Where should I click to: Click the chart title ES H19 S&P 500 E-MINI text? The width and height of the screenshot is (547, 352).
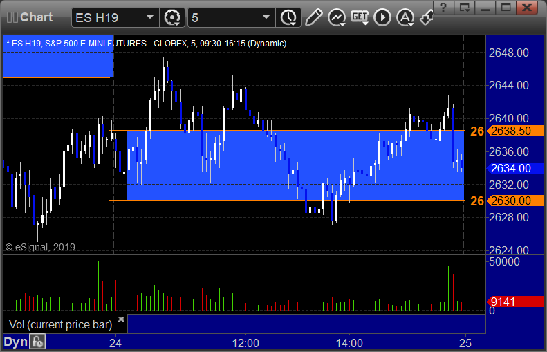click(x=145, y=44)
